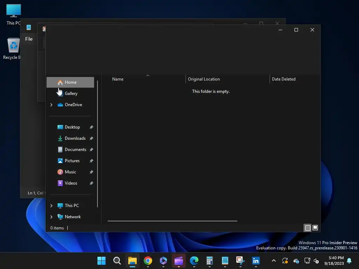Viewport: 359px width, 269px height.
Task: Open the Windows Start menu
Action: click(101, 261)
